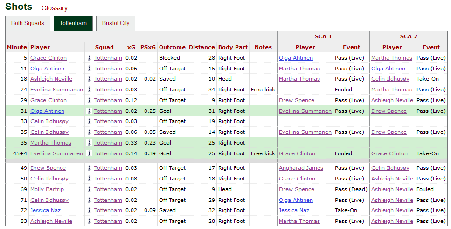Open Tottenham squad link in minute 5 row
Image resolution: width=451 pixels, height=229 pixels.
point(108,58)
